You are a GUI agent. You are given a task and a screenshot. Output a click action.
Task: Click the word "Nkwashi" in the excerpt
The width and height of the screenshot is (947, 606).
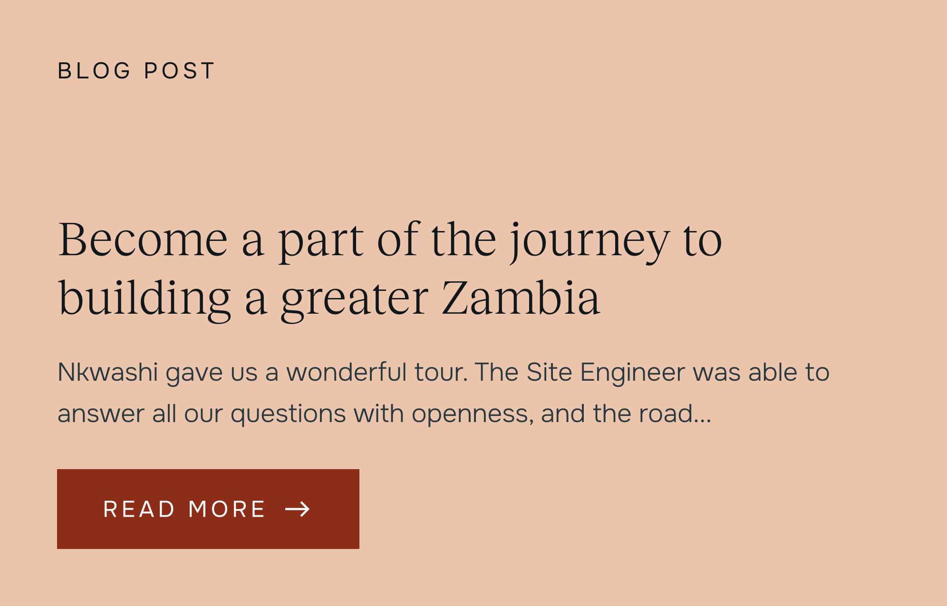pos(107,372)
